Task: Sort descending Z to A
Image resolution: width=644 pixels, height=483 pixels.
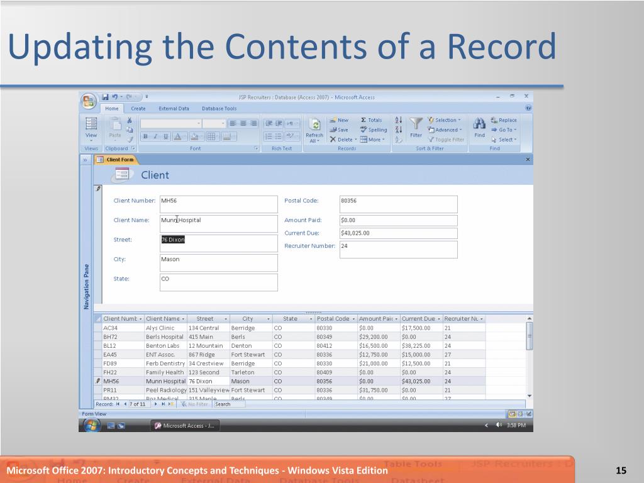Action: 398,130
